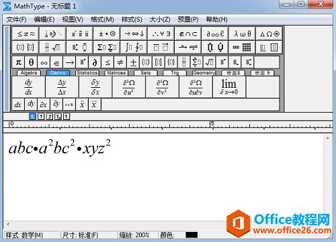Open the fence templates palette
336x242 pixels.
pyautogui.click(x=26, y=47)
